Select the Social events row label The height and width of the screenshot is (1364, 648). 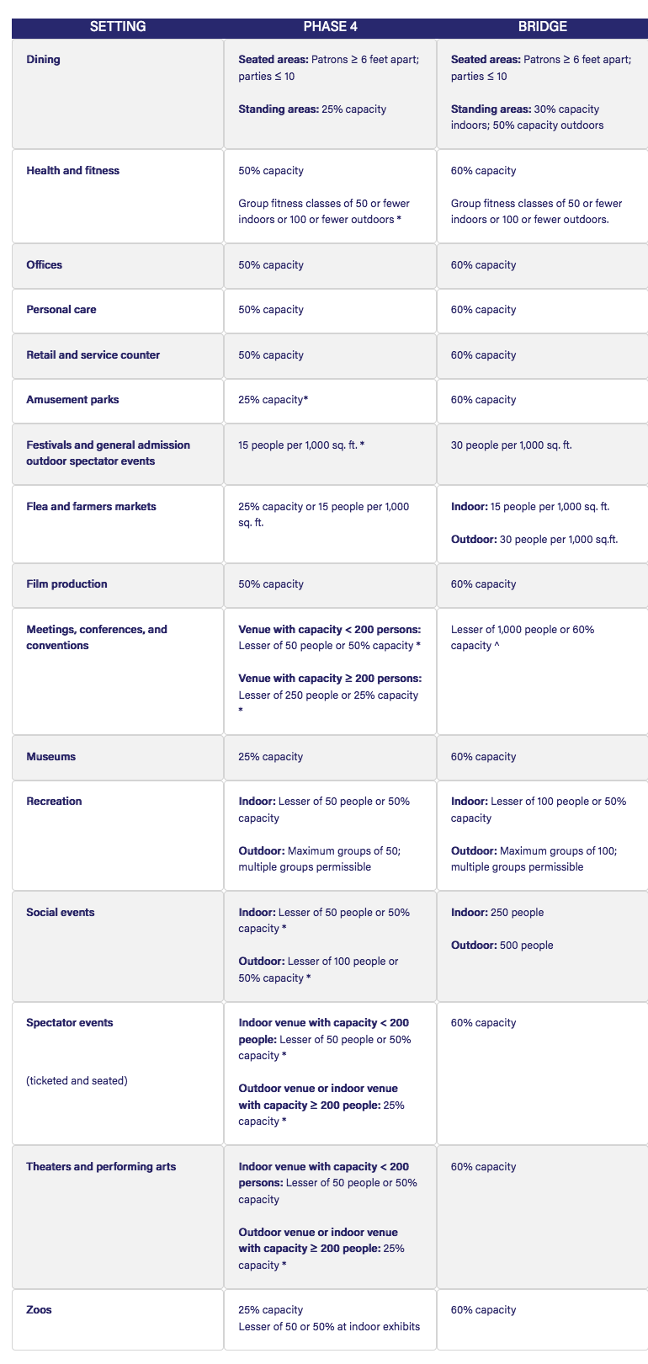60,913
